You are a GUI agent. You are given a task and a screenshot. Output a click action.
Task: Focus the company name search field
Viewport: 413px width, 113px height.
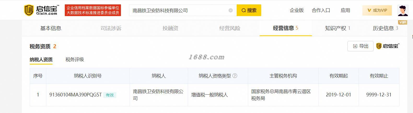[179, 10]
